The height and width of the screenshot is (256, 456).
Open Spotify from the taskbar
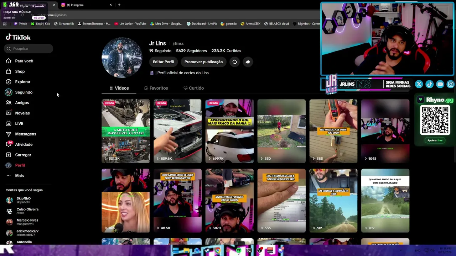[x=239, y=251]
